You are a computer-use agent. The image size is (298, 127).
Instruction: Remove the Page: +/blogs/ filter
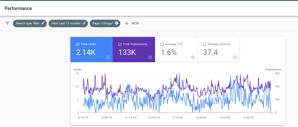tap(117, 23)
